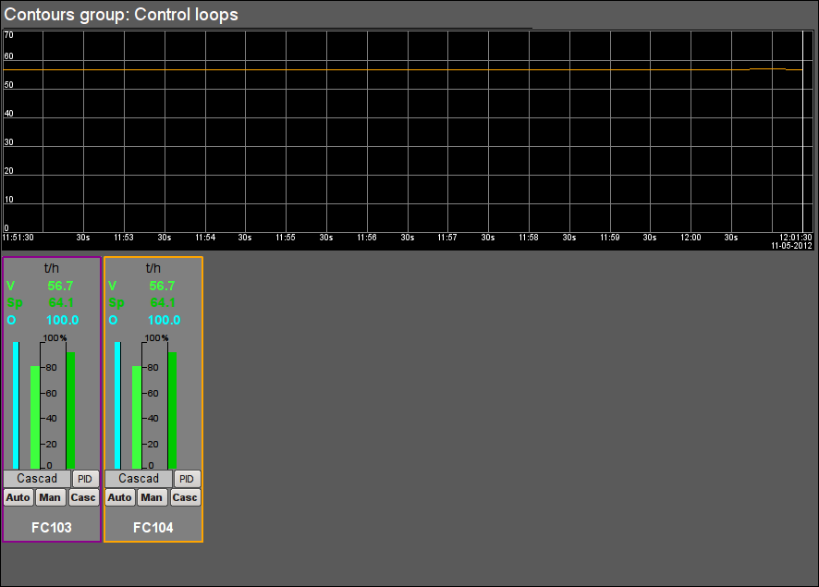819x587 pixels.
Task: Click the Contours group title header
Action: coord(122,15)
